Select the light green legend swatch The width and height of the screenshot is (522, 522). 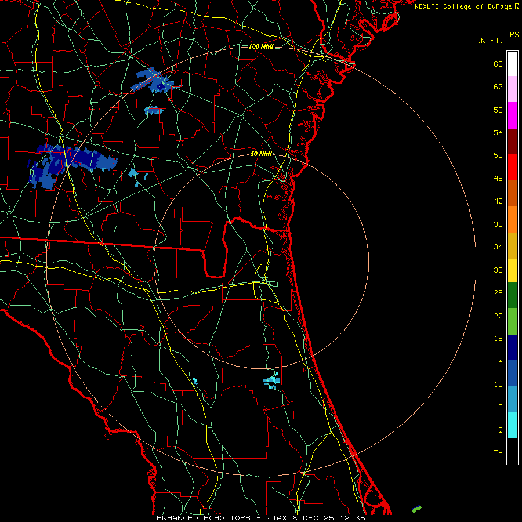(x=512, y=321)
